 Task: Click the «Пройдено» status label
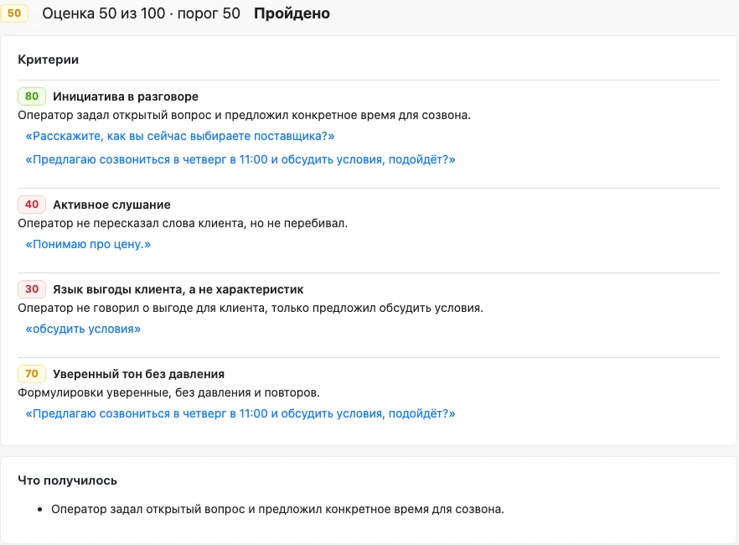pyautogui.click(x=292, y=13)
